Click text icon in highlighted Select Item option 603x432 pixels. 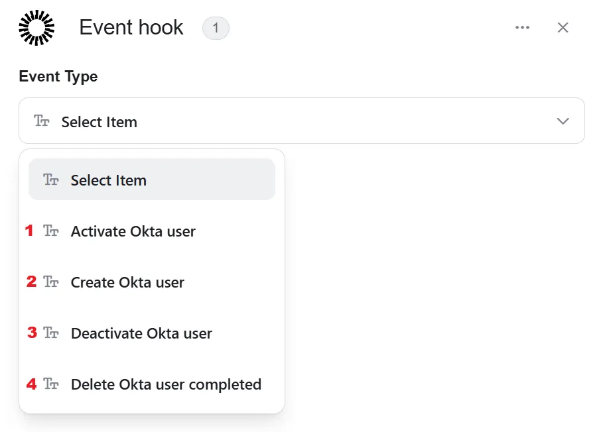coord(51,180)
